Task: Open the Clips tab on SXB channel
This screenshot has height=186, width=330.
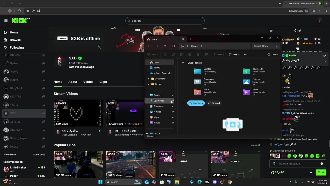Action: [103, 82]
